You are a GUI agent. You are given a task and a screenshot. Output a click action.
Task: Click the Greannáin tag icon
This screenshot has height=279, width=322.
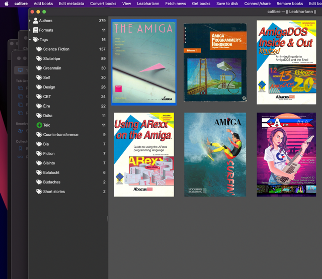pyautogui.click(x=39, y=68)
